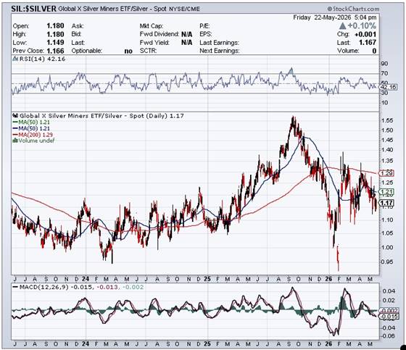Image resolution: width=406 pixels, height=350 pixels.
Task: Click the -0.015 MACD value tag on the axis
Action: click(388, 317)
